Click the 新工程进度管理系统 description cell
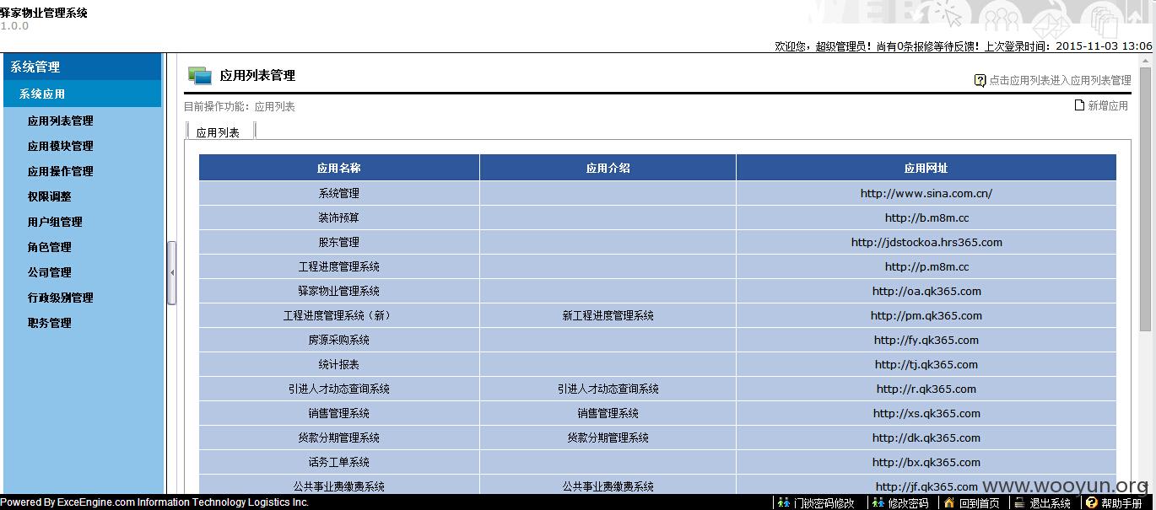 608,315
